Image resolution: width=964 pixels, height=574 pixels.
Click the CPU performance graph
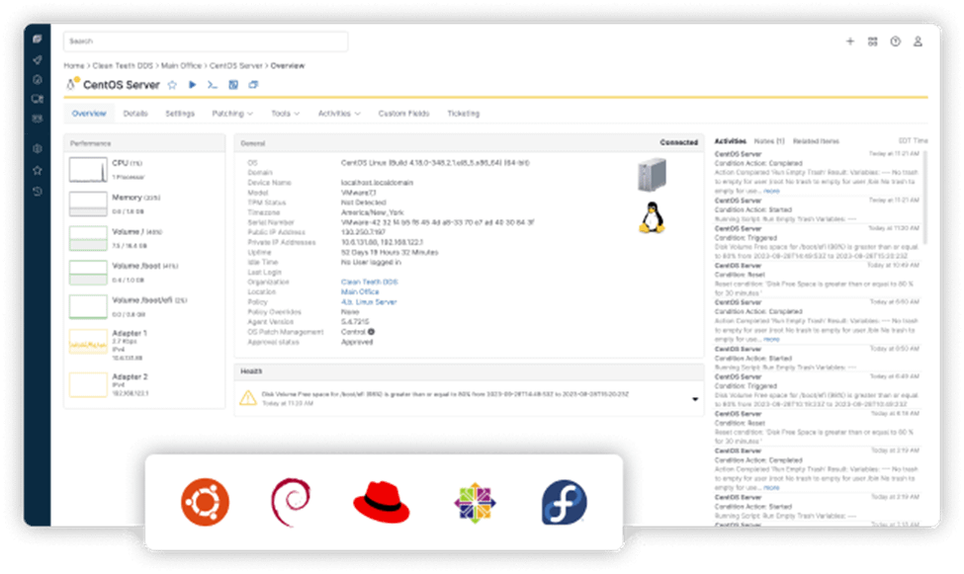click(88, 170)
